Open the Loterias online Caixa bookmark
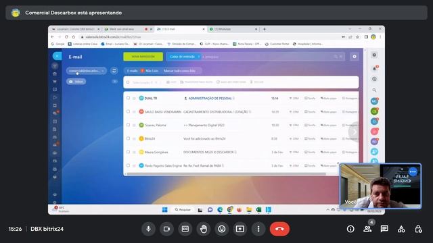The height and width of the screenshot is (243, 433). point(83,44)
